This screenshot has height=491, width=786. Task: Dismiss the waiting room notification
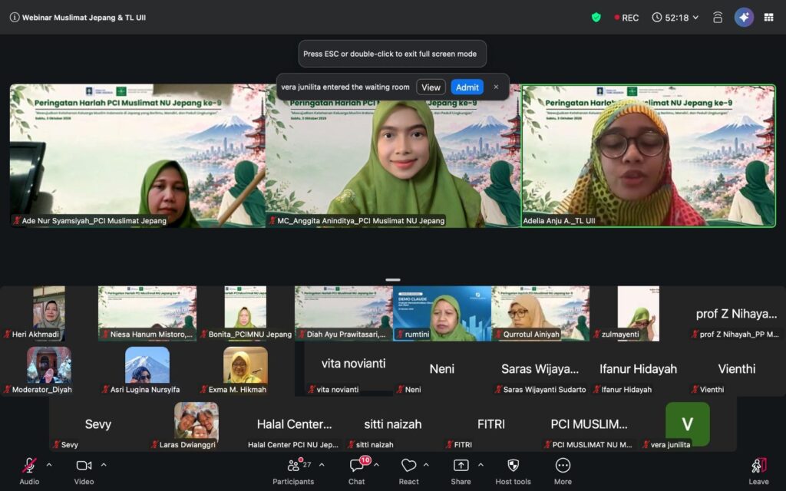(x=496, y=87)
